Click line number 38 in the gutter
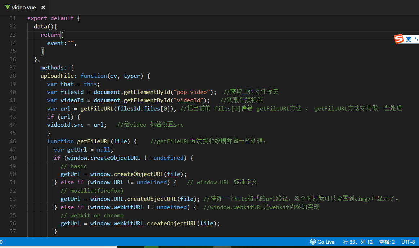The height and width of the screenshot is (248, 419). click(x=12, y=76)
